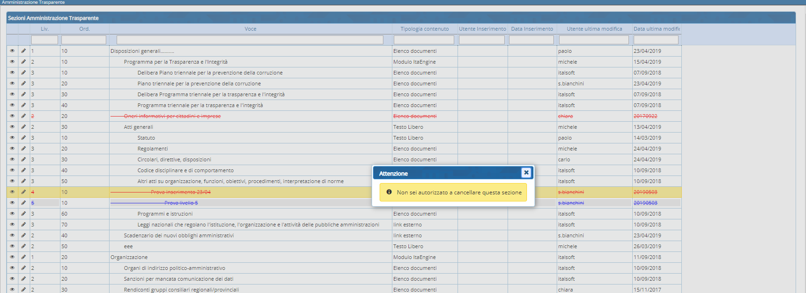The image size is (806, 293).
Task: Edit the Regolamenti row with pencil icon
Action: (x=24, y=149)
